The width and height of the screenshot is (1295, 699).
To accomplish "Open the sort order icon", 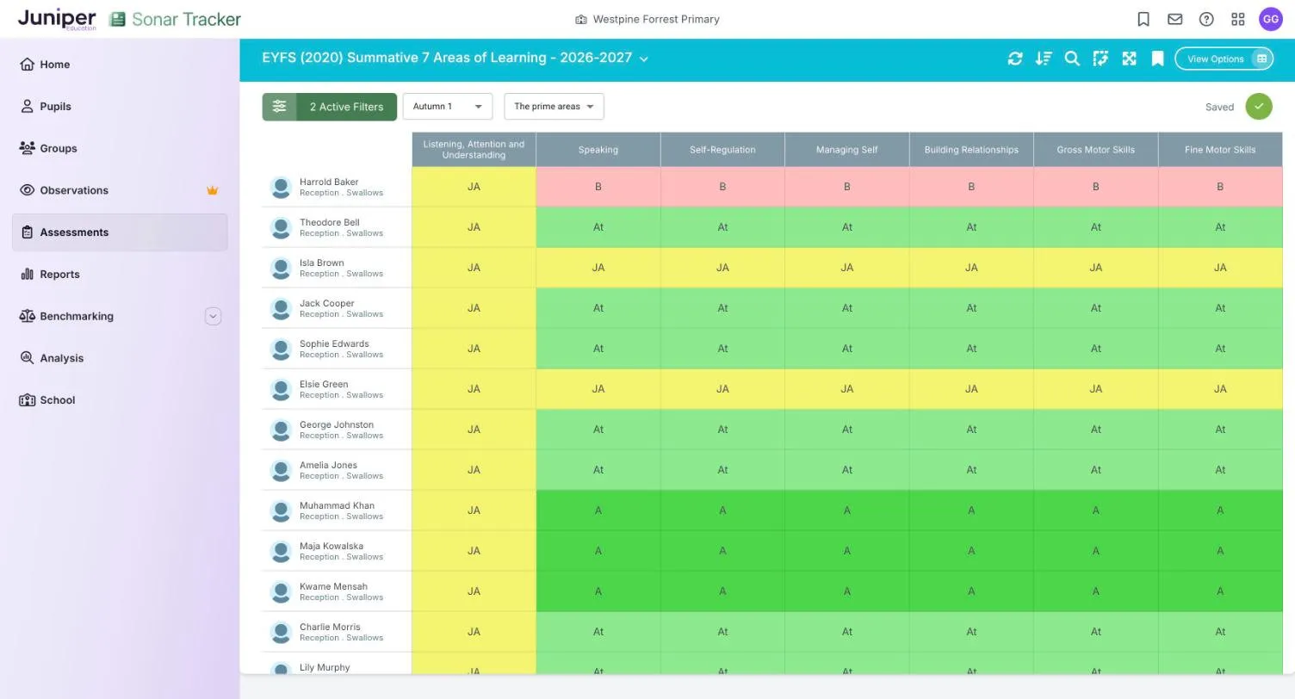I will [x=1044, y=59].
